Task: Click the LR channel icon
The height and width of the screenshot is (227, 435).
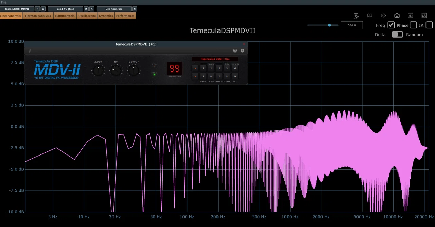Action: pos(424,16)
